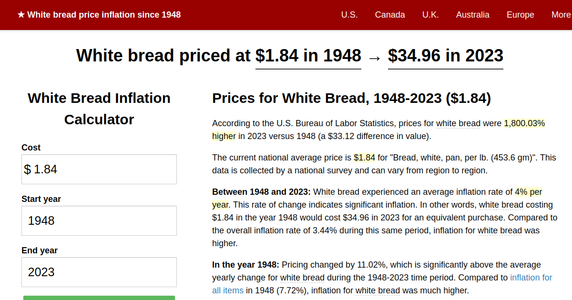Viewport: 572px width, 300px height.
Task: Click the white bread link near 1948 paragraph
Action: (x=302, y=278)
